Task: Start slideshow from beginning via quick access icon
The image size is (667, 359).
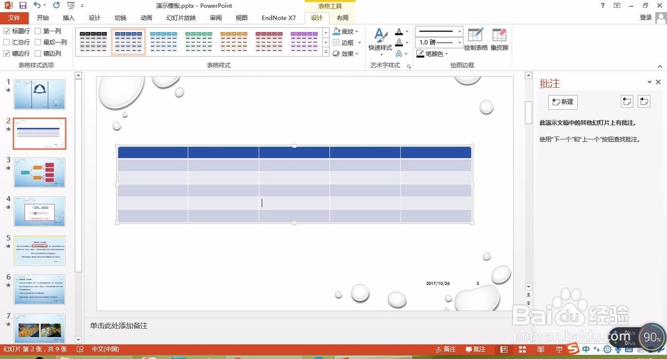Action: click(x=71, y=5)
